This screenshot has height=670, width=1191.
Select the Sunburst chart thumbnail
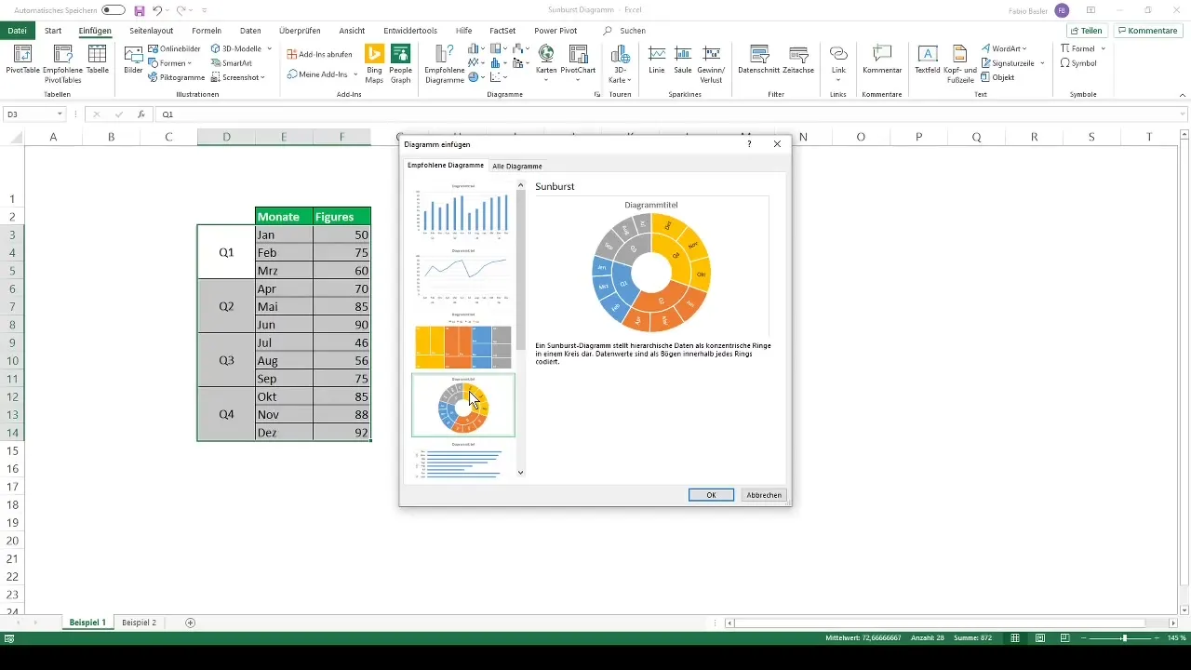[463, 405]
